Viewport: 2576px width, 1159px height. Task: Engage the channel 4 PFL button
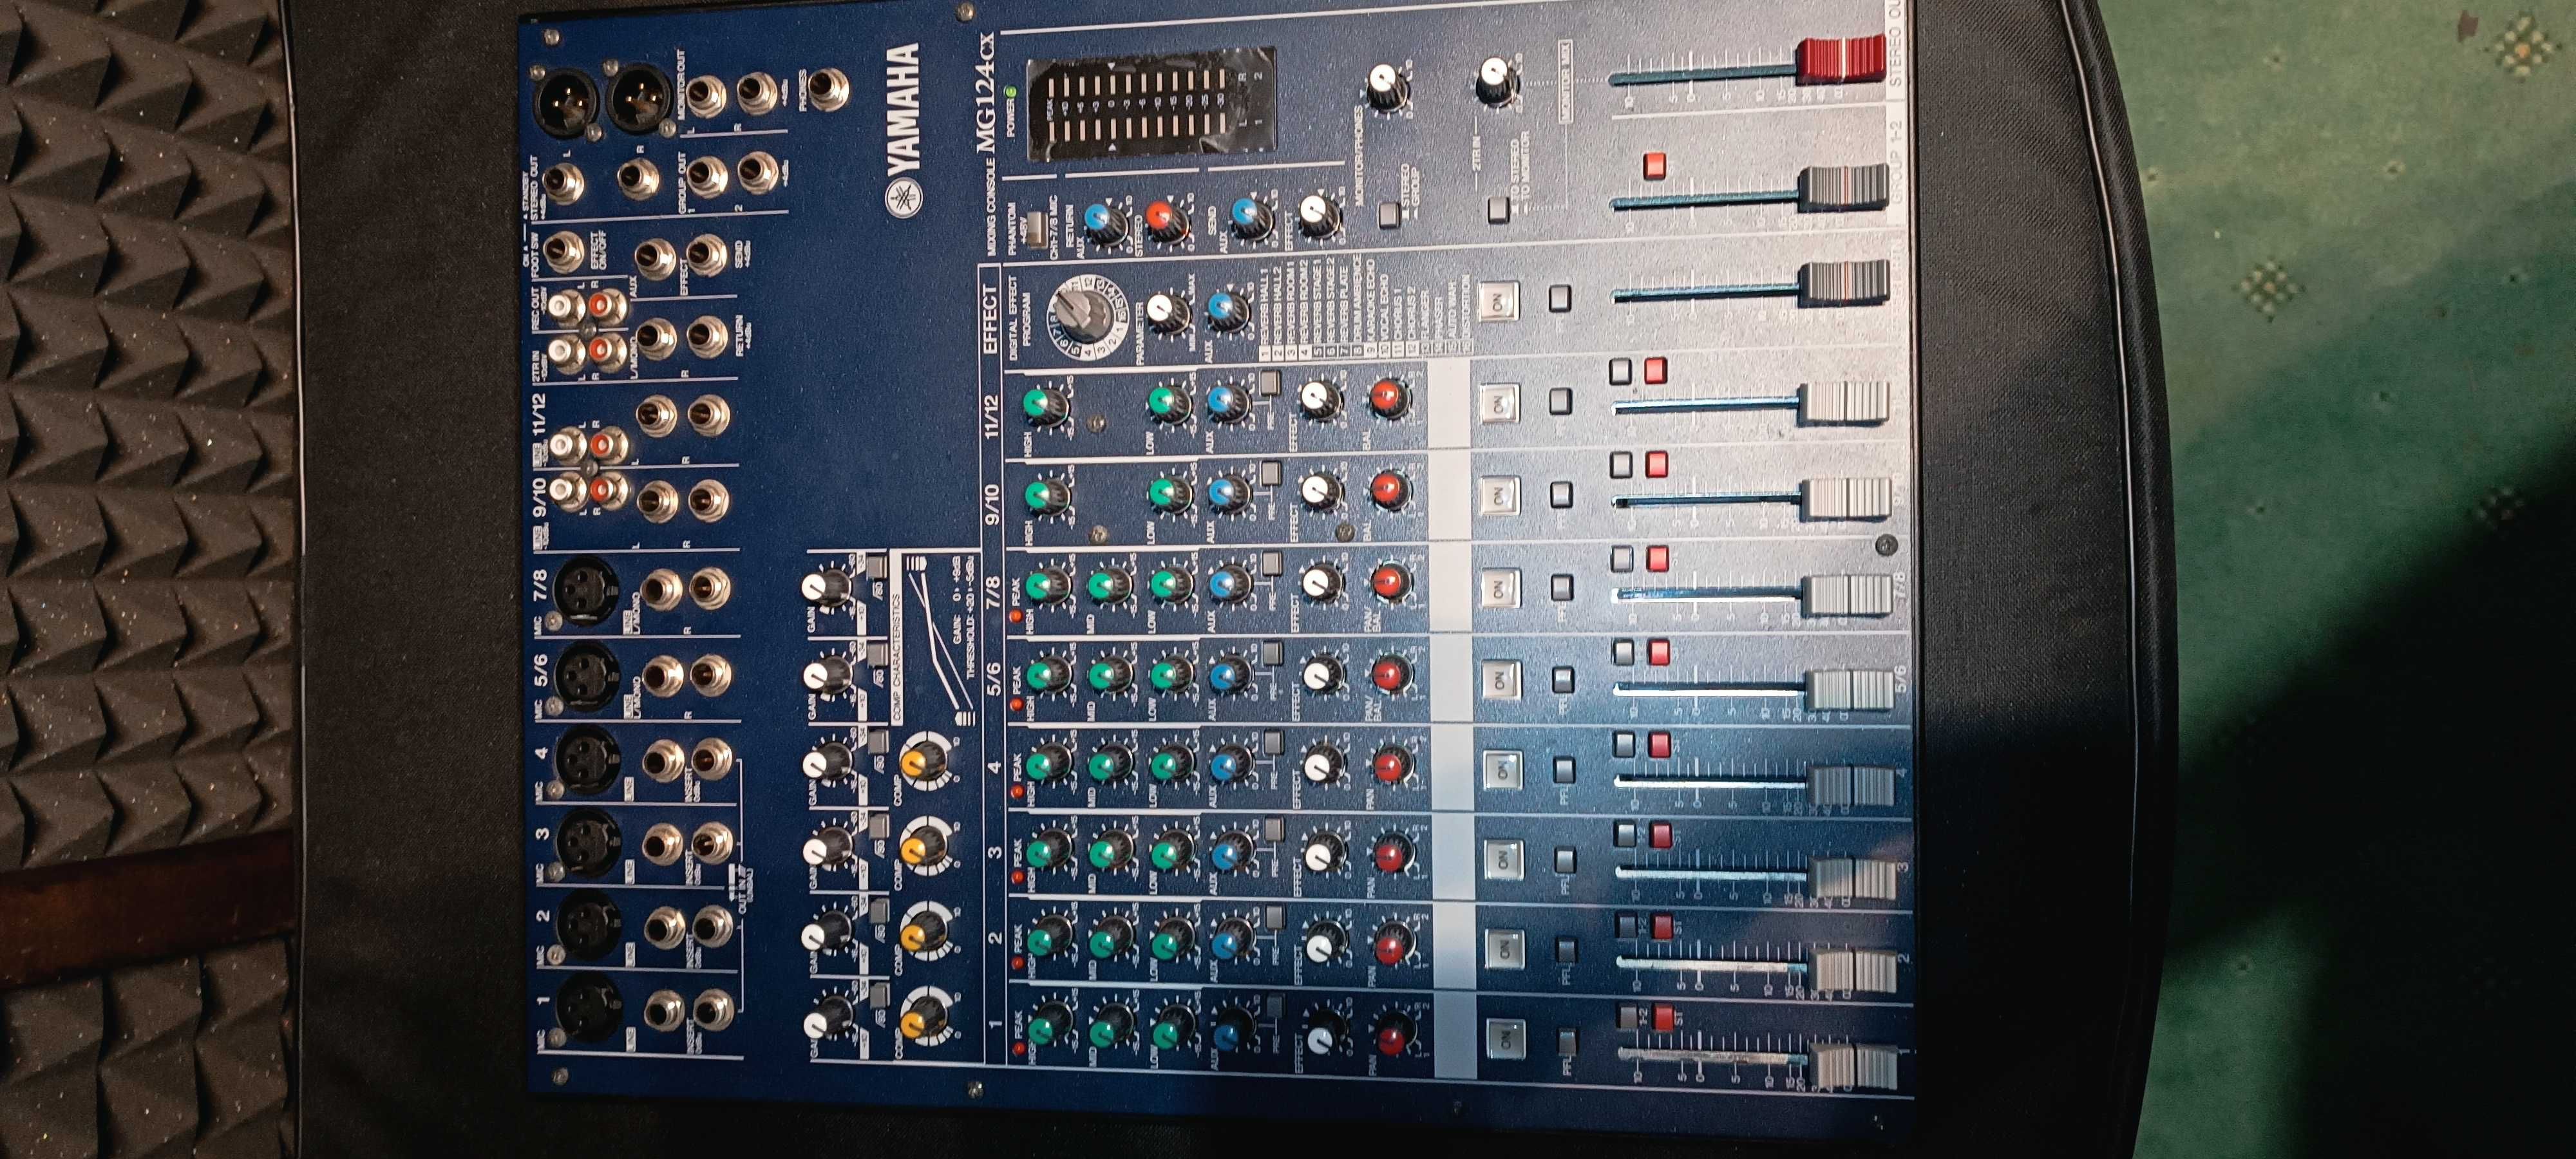click(x=1564, y=770)
